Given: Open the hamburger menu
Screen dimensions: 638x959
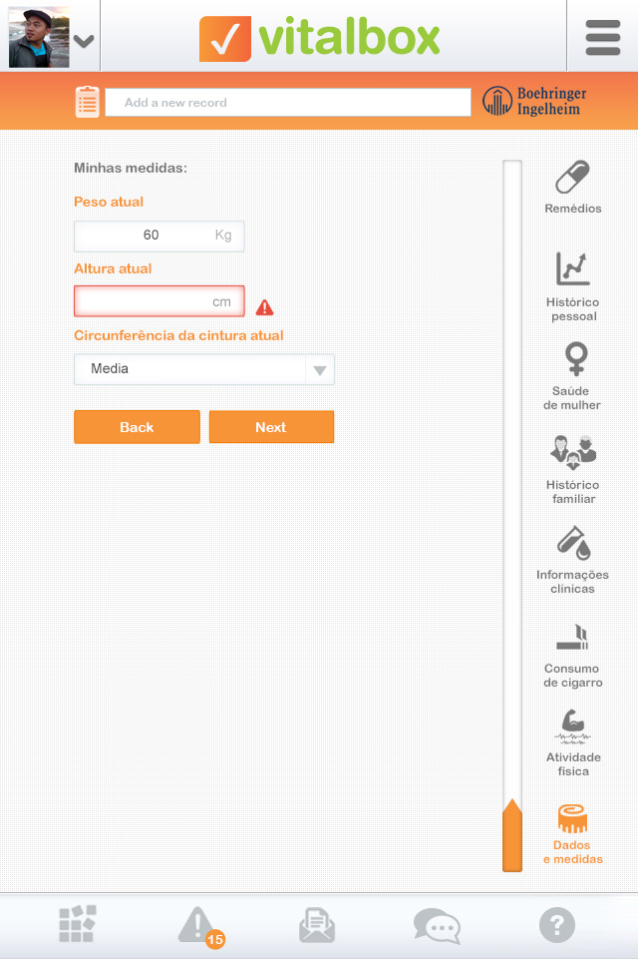Looking at the screenshot, I should coord(602,38).
